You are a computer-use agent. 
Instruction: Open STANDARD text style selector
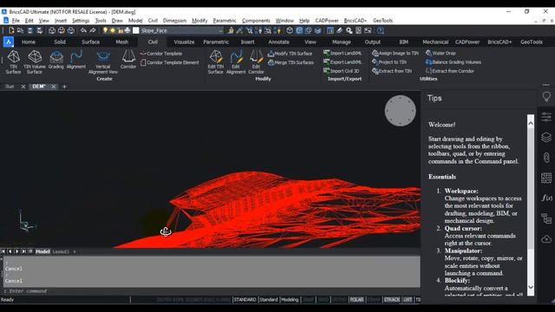pyautogui.click(x=245, y=300)
